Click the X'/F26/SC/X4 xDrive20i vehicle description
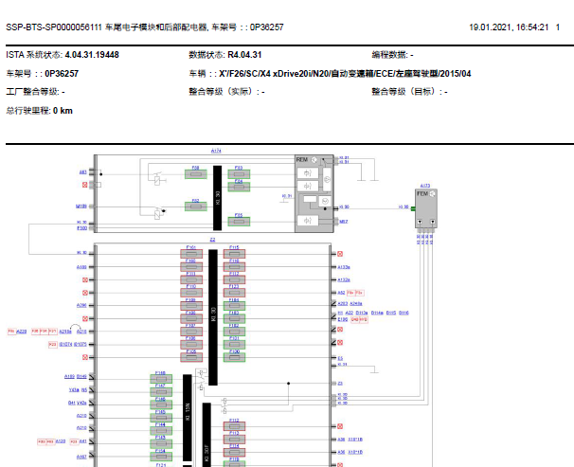The width and height of the screenshot is (574, 467). 345,74
